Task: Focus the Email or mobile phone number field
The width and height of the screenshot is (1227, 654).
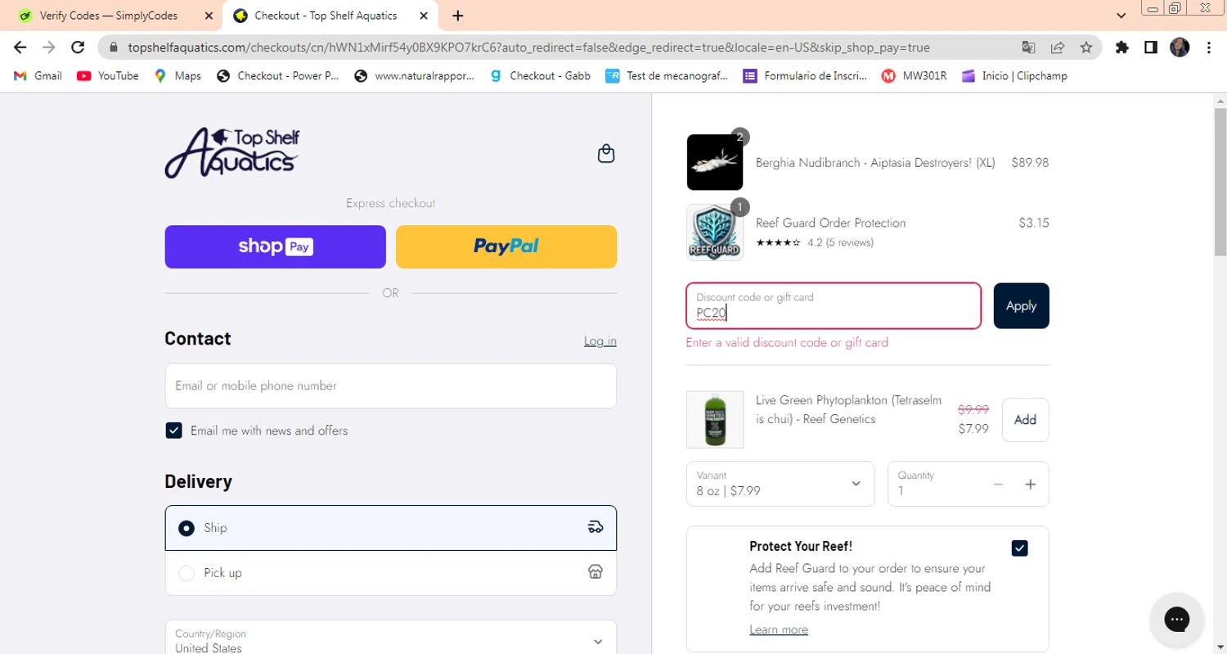Action: [391, 386]
